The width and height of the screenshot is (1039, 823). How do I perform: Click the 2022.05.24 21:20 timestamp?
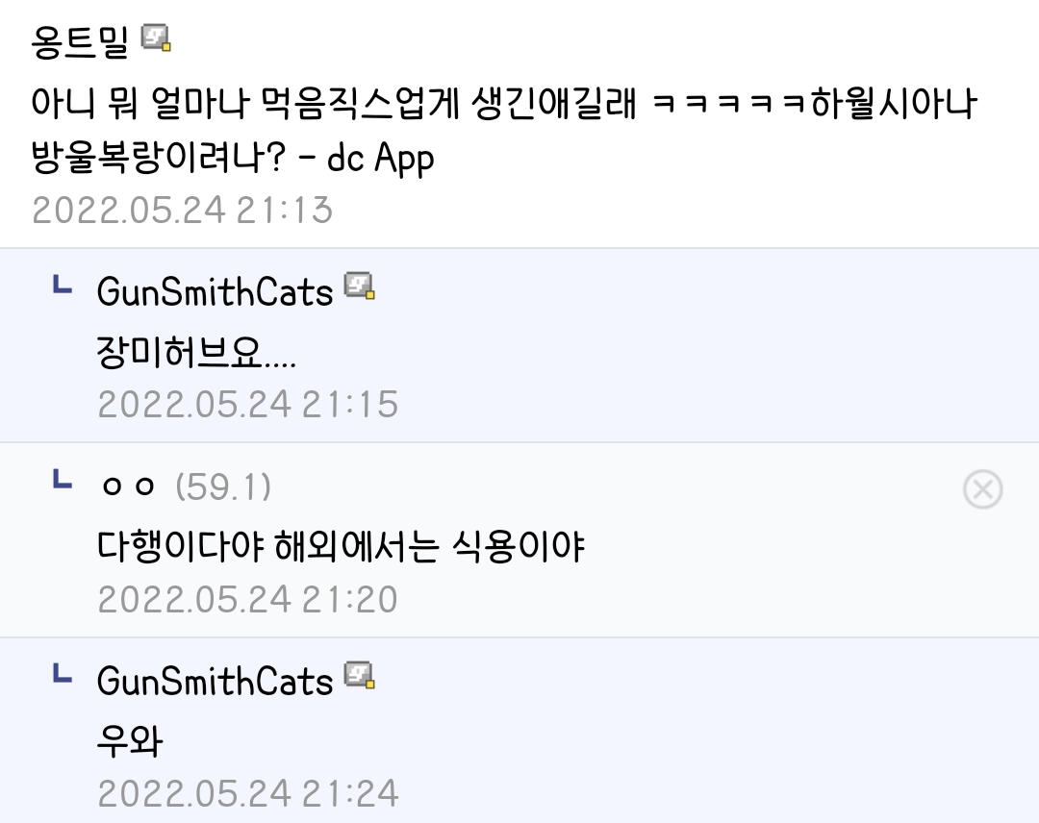(248, 599)
